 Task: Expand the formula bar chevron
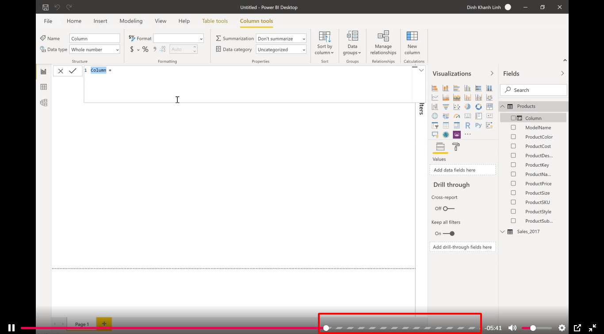[421, 70]
